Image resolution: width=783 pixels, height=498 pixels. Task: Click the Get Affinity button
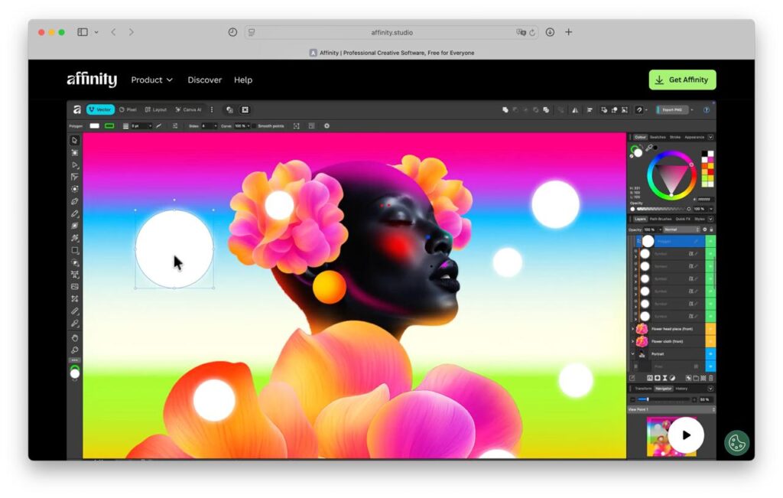pyautogui.click(x=681, y=80)
